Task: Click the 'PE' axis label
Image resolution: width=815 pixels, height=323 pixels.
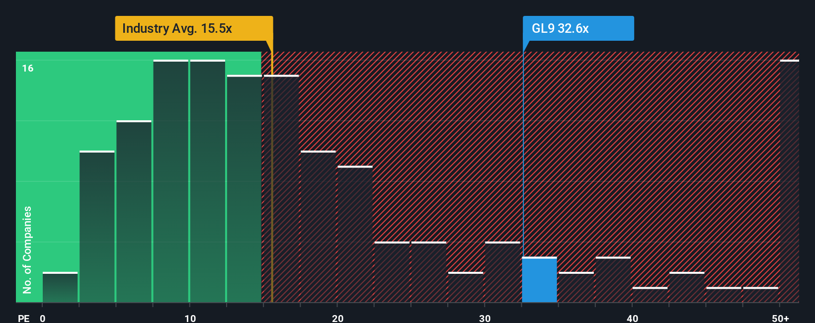Action: tap(24, 318)
